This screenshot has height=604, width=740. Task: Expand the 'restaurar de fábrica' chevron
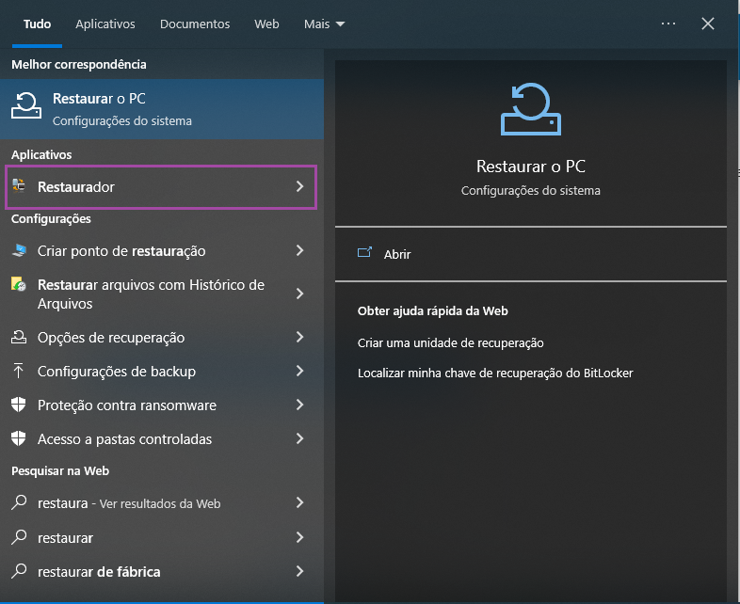[299, 571]
